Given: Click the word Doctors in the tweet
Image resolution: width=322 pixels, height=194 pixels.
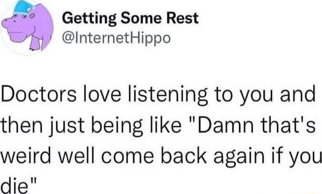Looking at the screenshot, I should coord(39,94).
